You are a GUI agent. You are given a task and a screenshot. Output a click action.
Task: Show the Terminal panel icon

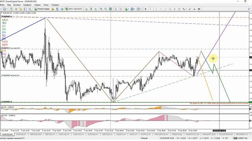(25, 9)
